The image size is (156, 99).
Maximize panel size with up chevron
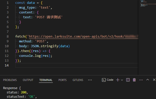[148, 80]
